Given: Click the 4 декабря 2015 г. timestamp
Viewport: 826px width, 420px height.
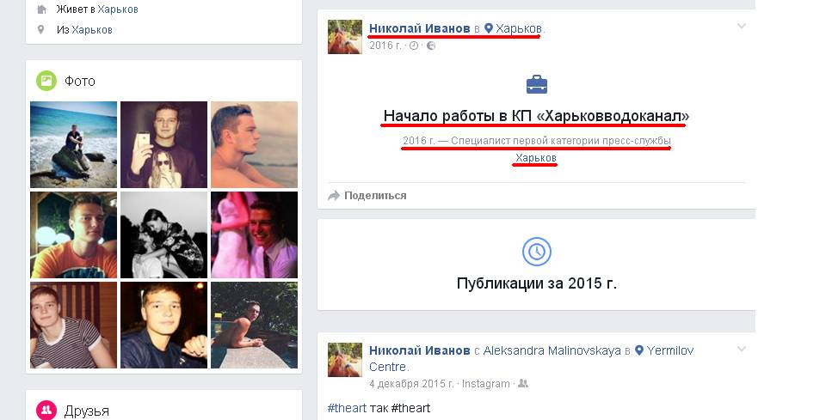Looking at the screenshot, I should click(x=411, y=384).
